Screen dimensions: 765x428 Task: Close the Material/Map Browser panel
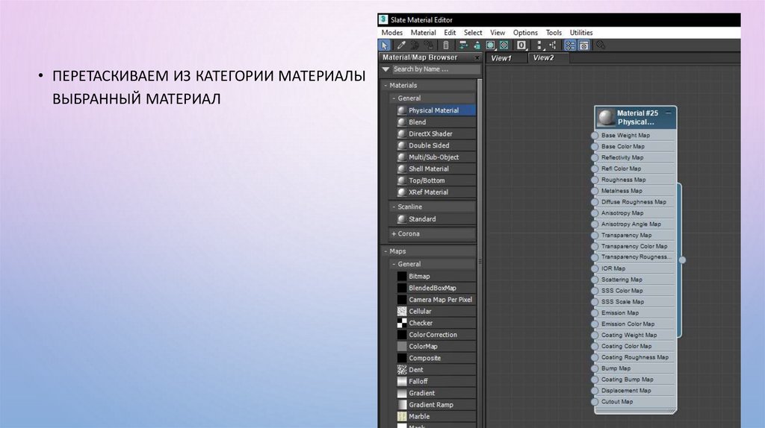[477, 57]
